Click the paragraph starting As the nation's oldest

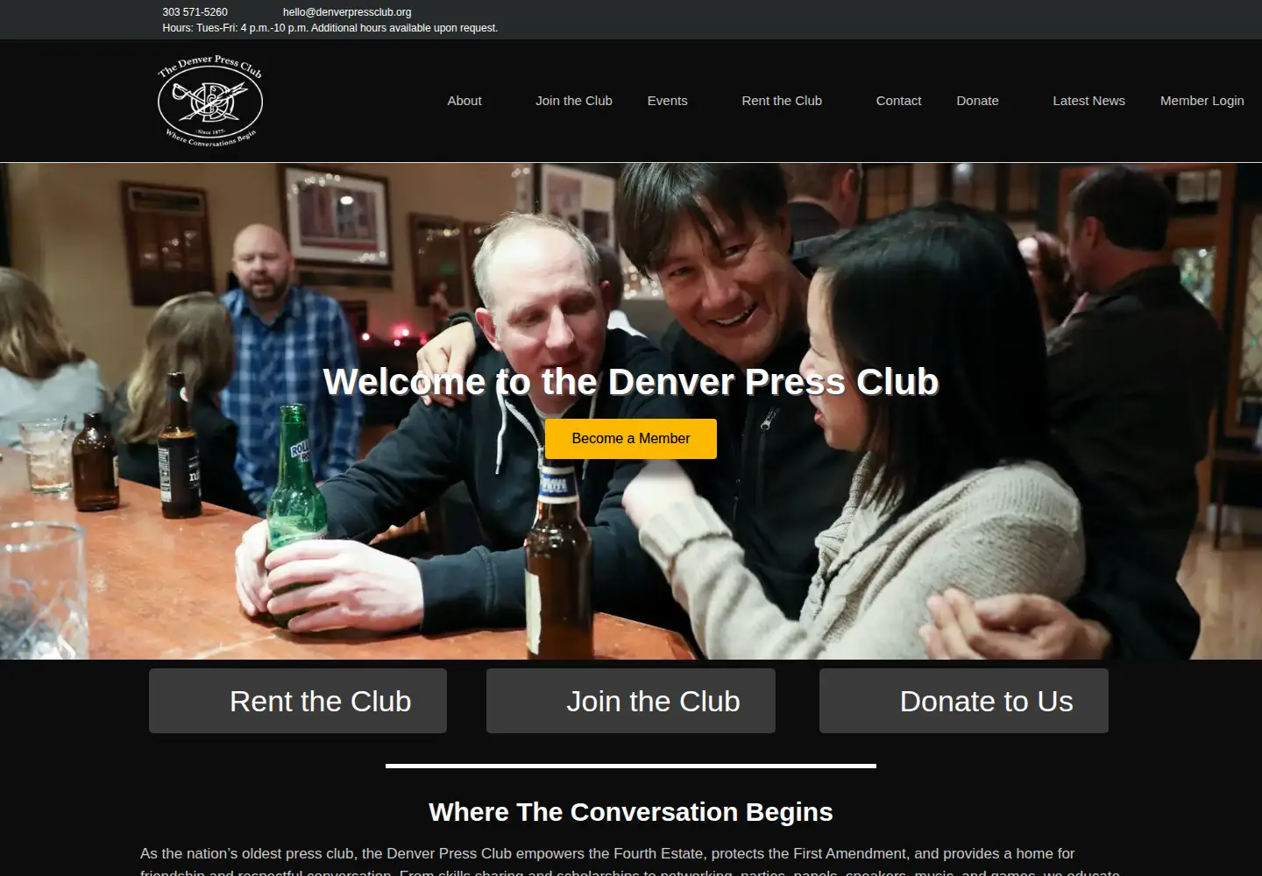click(x=631, y=862)
